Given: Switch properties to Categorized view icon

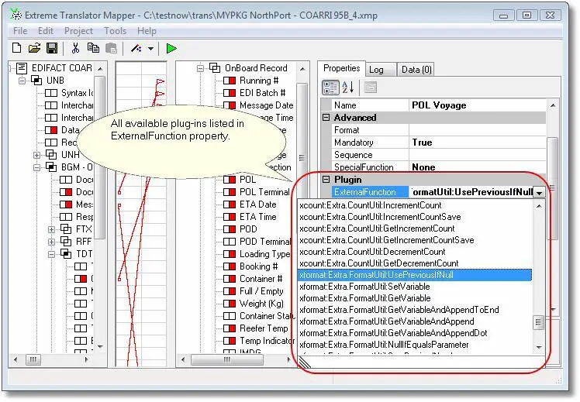Looking at the screenshot, I should pyautogui.click(x=330, y=88).
